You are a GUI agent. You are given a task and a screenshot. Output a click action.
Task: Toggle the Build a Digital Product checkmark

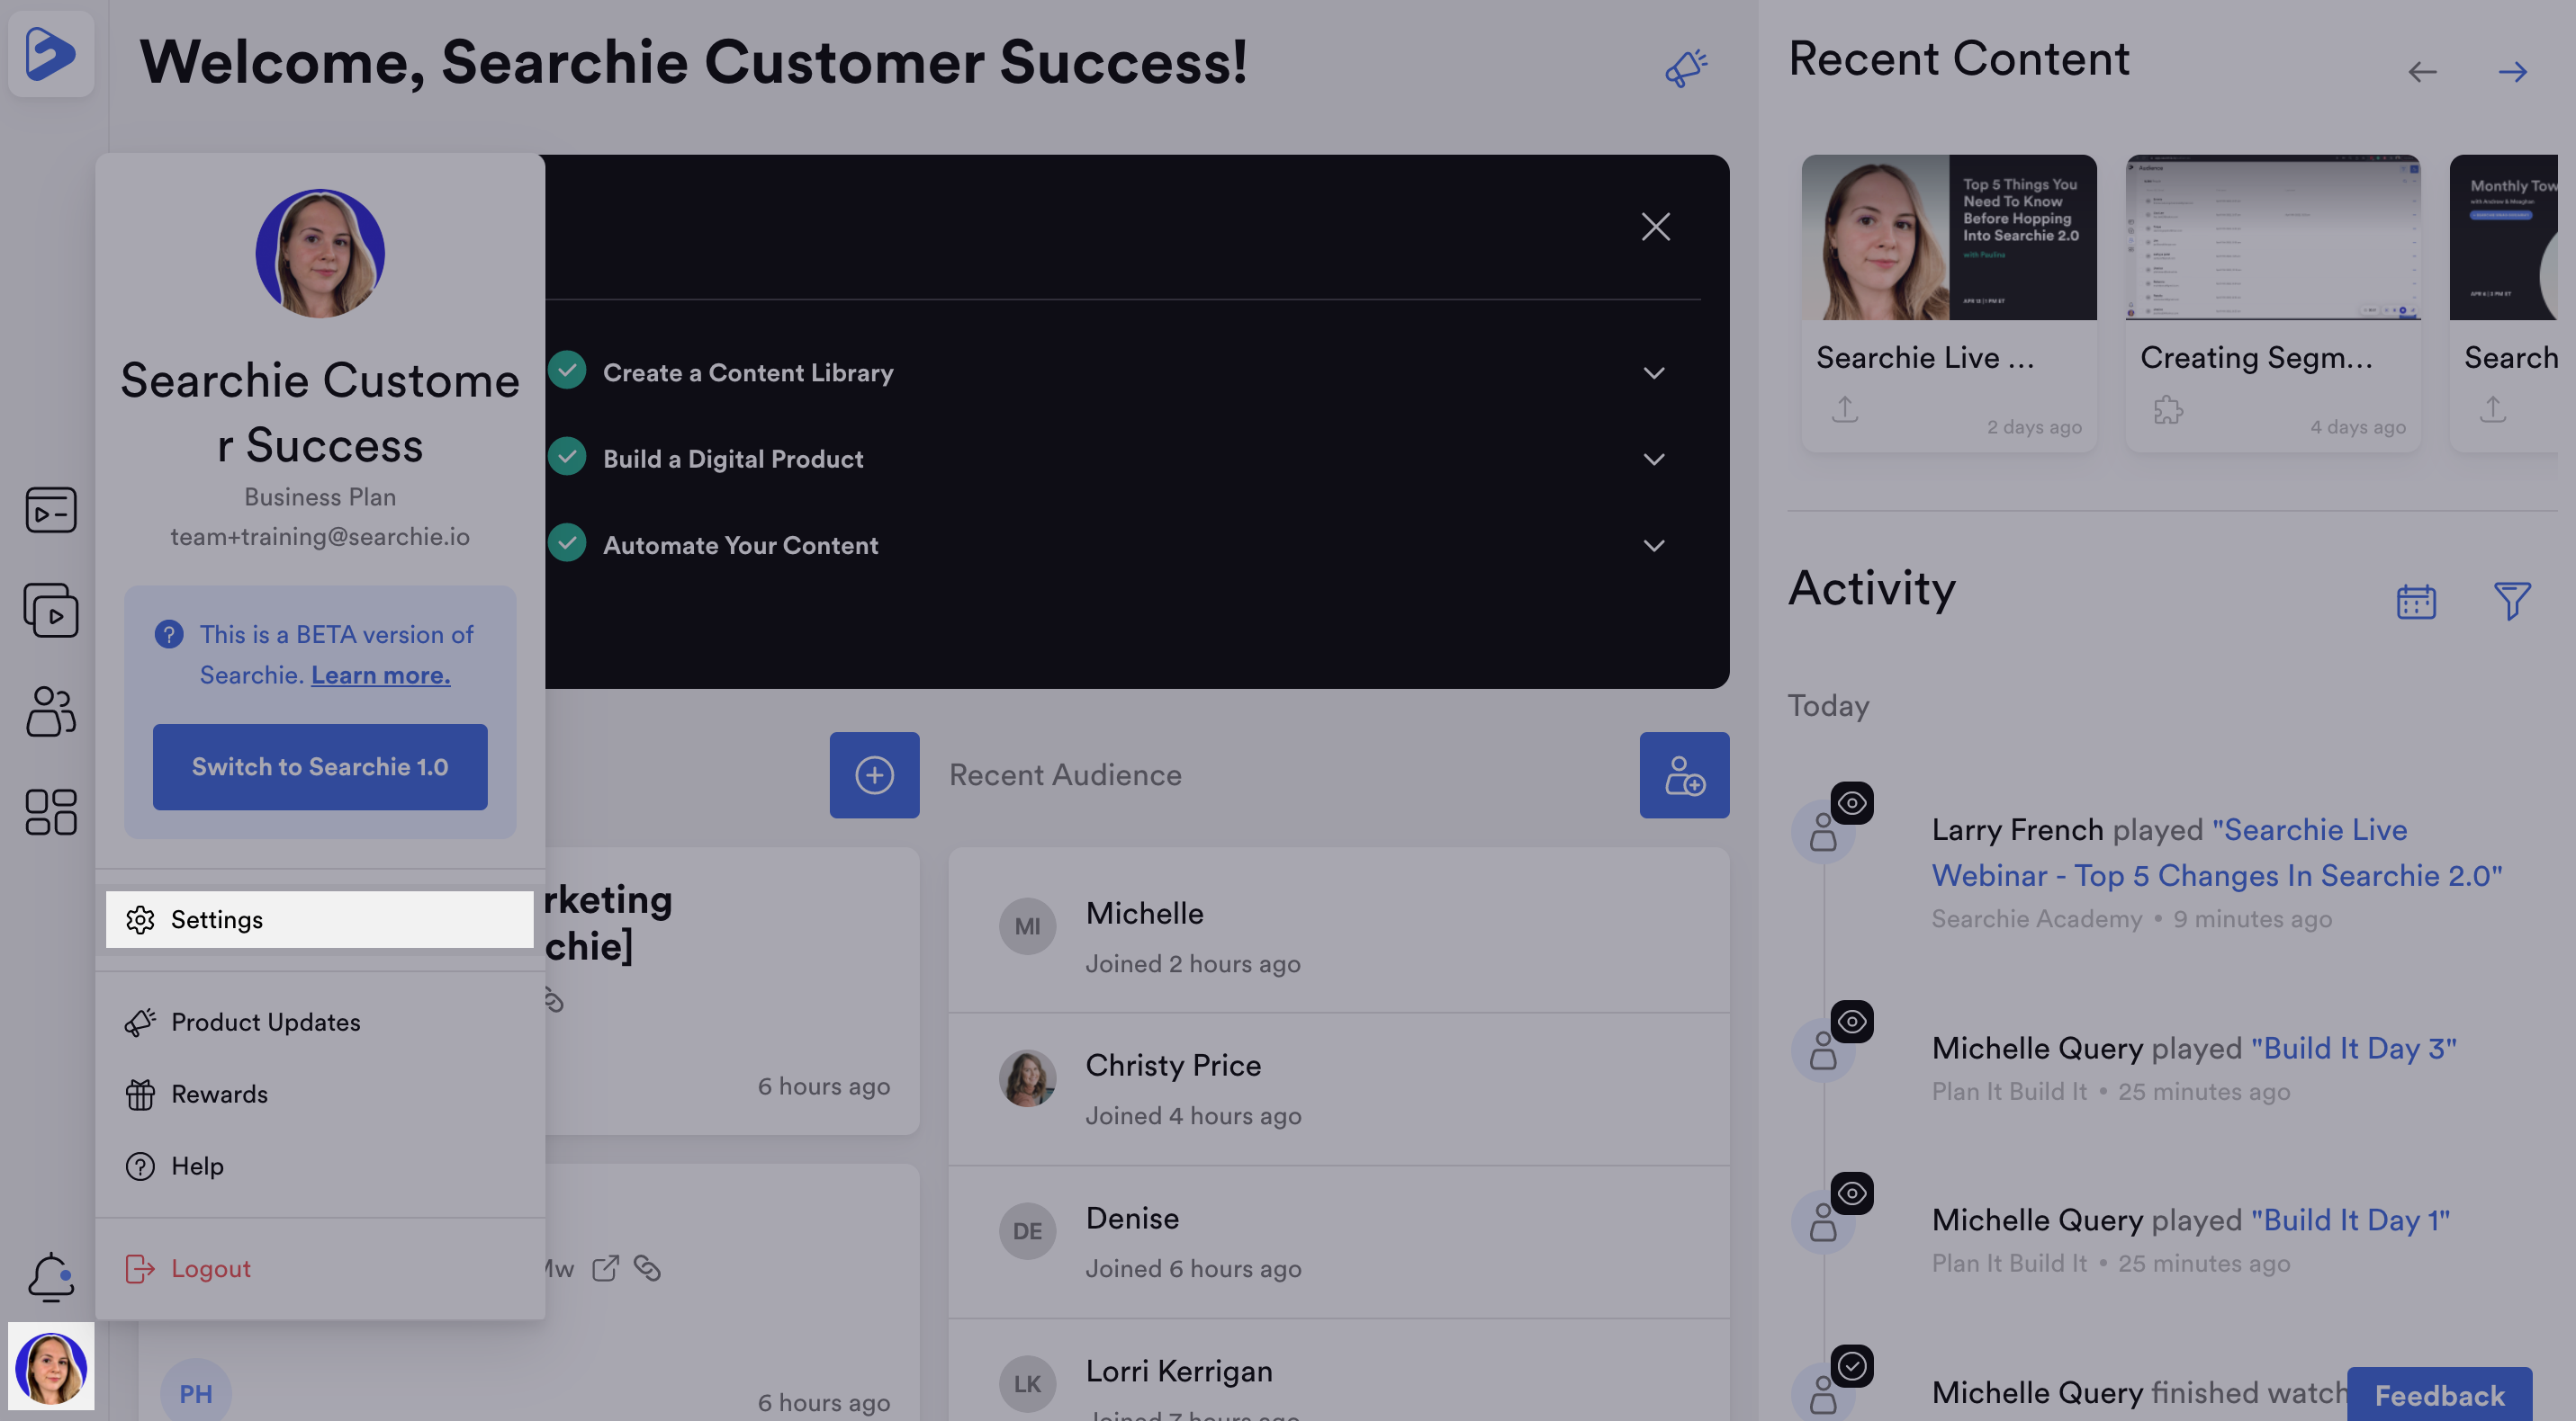(x=567, y=457)
